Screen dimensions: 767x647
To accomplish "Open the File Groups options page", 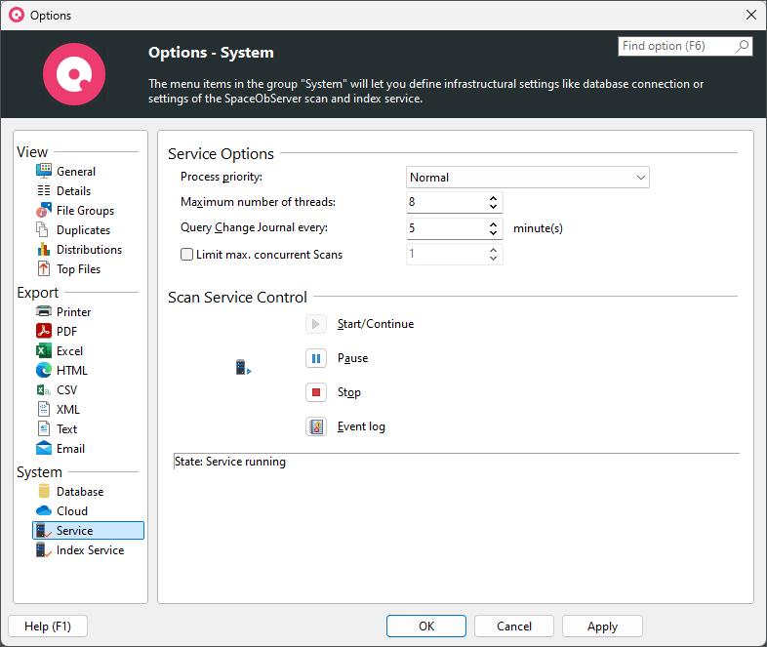I will 85,211.
